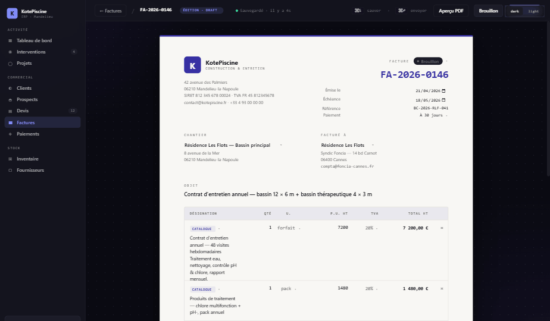Click the Émise le date 21/04/2026
Image resolution: width=550 pixels, height=321 pixels.
point(428,91)
